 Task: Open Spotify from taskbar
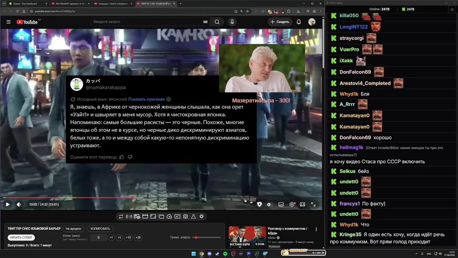click(225, 254)
